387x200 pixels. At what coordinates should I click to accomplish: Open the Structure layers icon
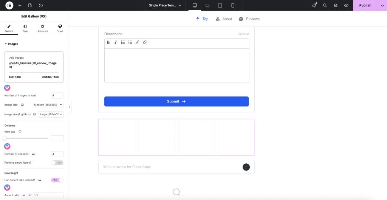[336, 6]
